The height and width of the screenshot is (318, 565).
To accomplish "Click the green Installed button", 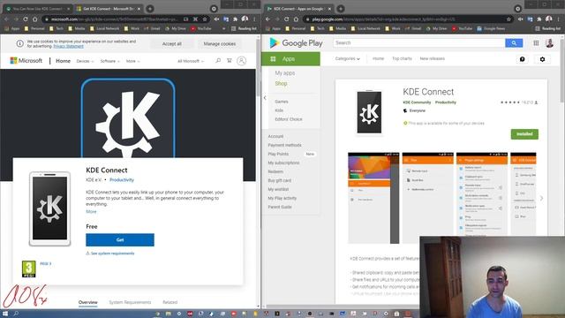I will [x=524, y=134].
